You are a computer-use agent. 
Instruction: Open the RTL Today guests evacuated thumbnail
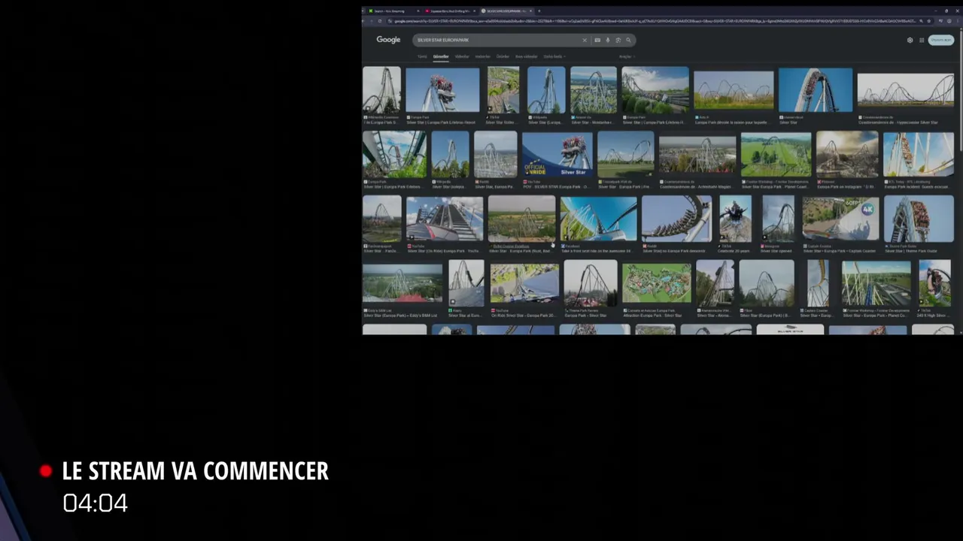[919, 154]
